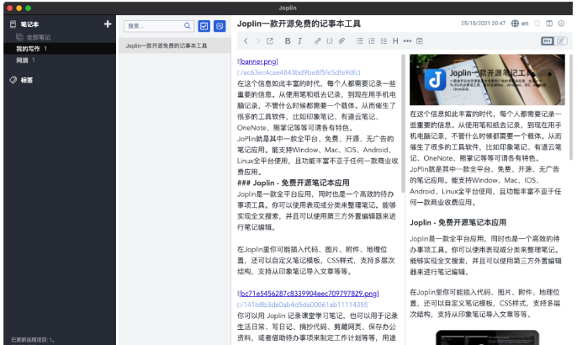Toggle bold formatting

288,41
